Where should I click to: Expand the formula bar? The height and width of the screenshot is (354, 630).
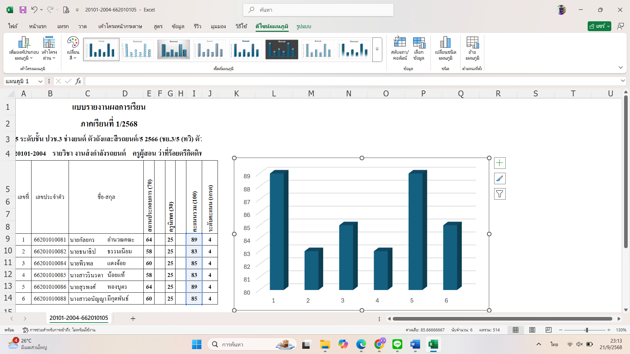[x=622, y=81]
